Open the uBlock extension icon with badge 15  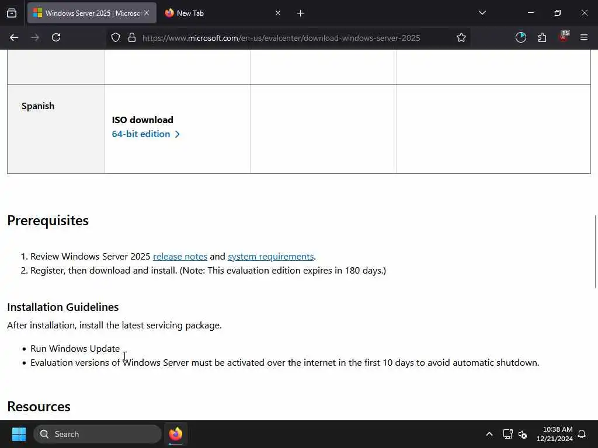point(564,37)
